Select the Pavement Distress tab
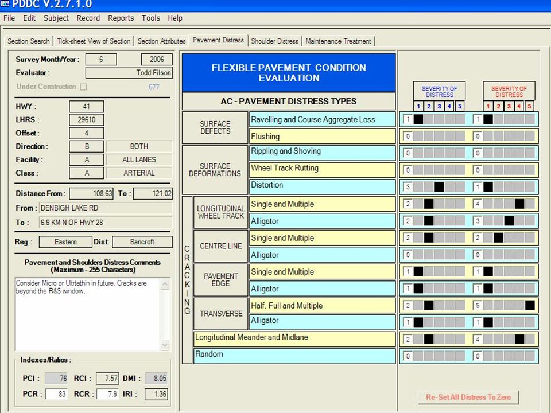The height and width of the screenshot is (413, 551). coord(218,40)
